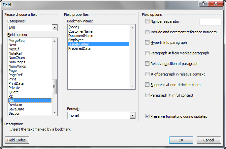
Task: Select the CustomerName bookmark
Action: click(99, 31)
